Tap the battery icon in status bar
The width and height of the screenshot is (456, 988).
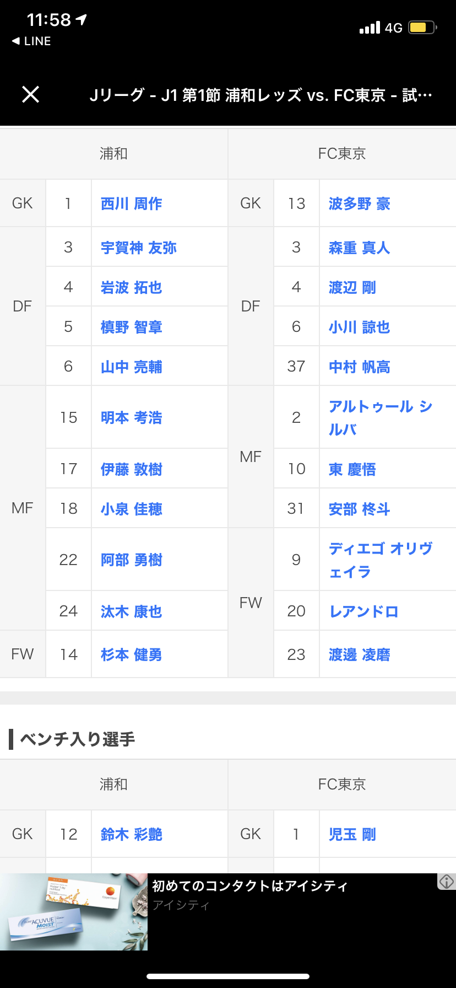point(422,28)
